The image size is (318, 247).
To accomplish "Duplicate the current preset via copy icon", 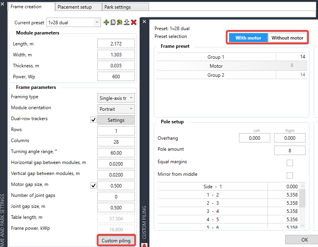I will [x=113, y=23].
